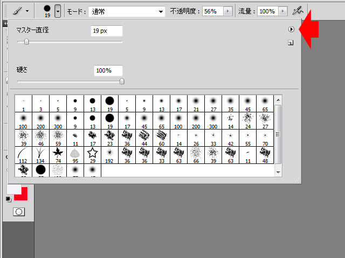Collapse the brush picker dropdown arrow
The height and width of the screenshot is (258, 345).
click(58, 11)
